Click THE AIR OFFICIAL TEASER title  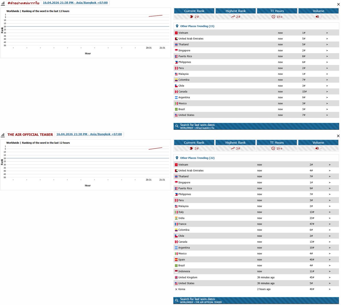(30, 135)
